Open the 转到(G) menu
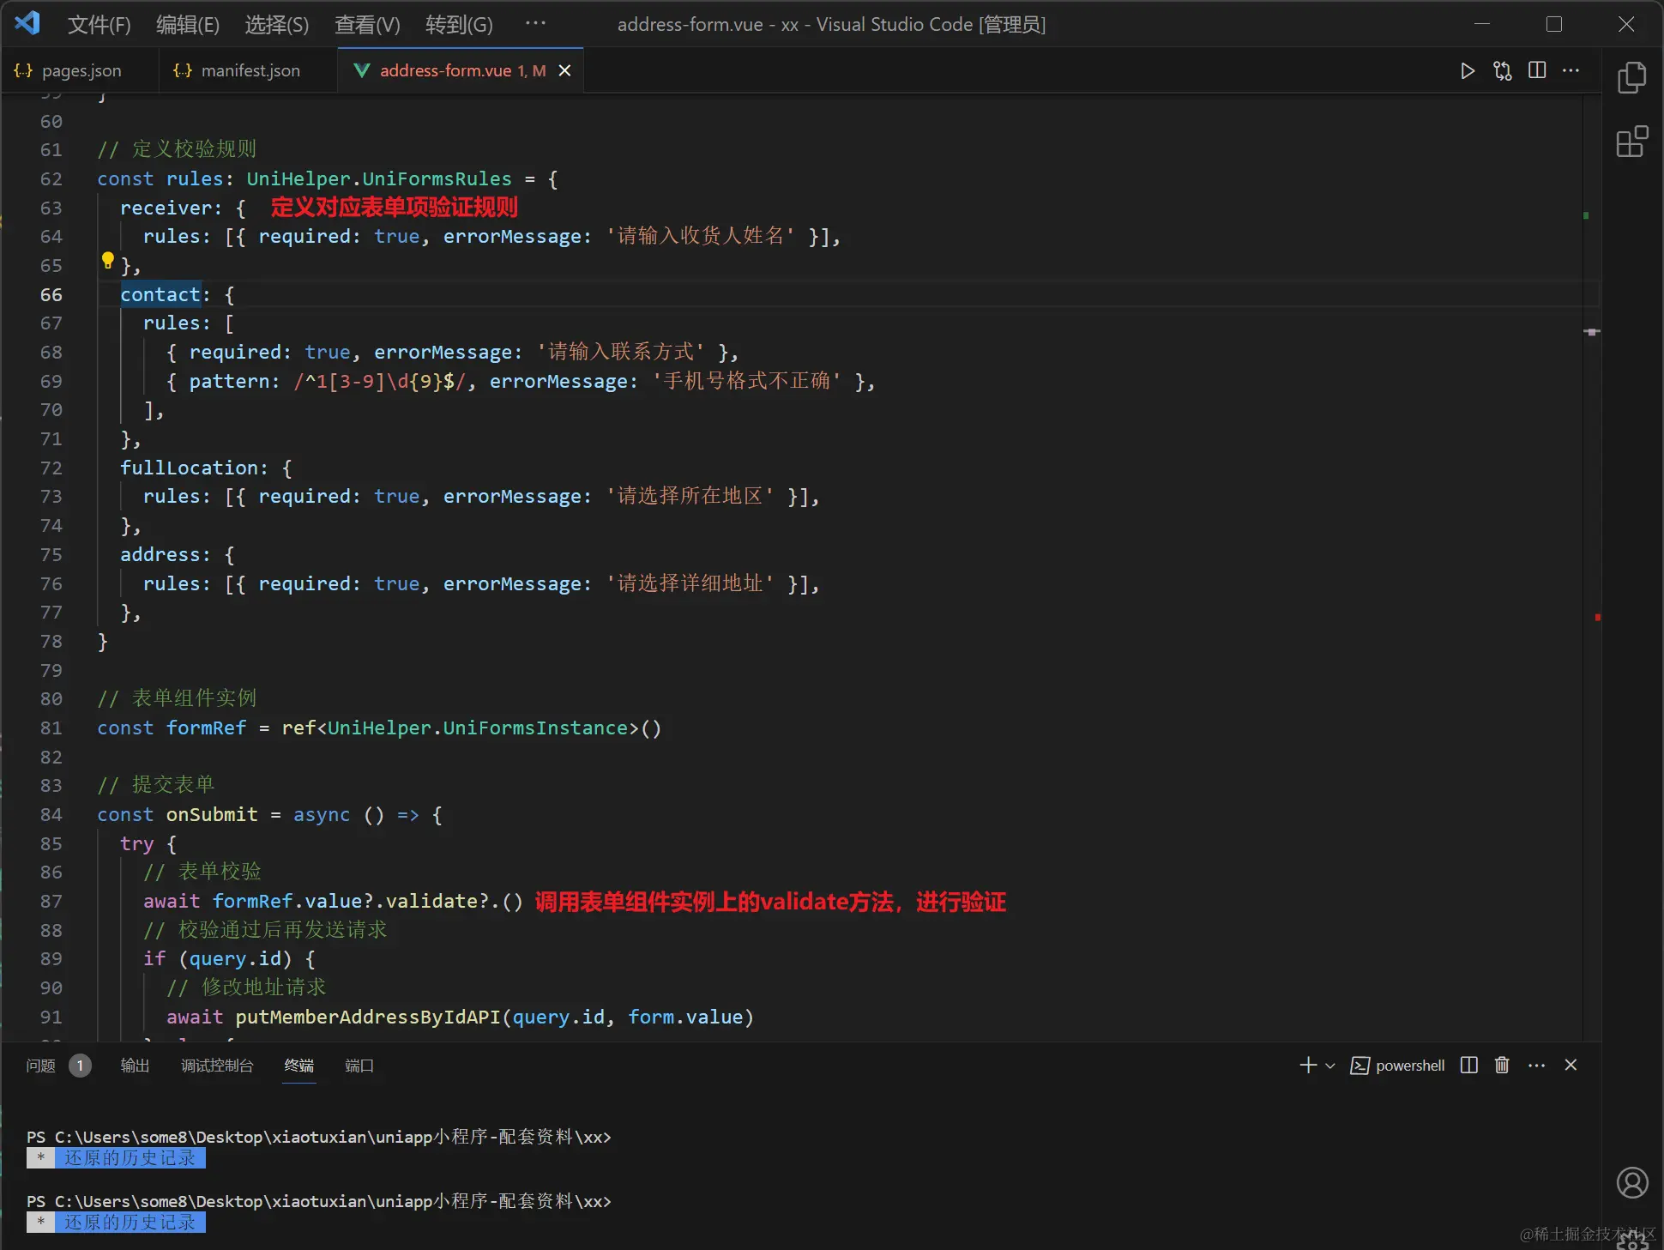 [459, 24]
